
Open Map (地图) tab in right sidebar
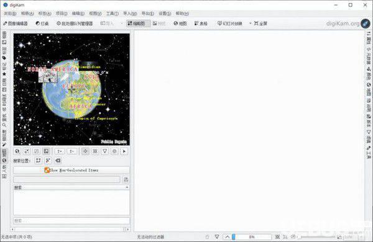369,89
